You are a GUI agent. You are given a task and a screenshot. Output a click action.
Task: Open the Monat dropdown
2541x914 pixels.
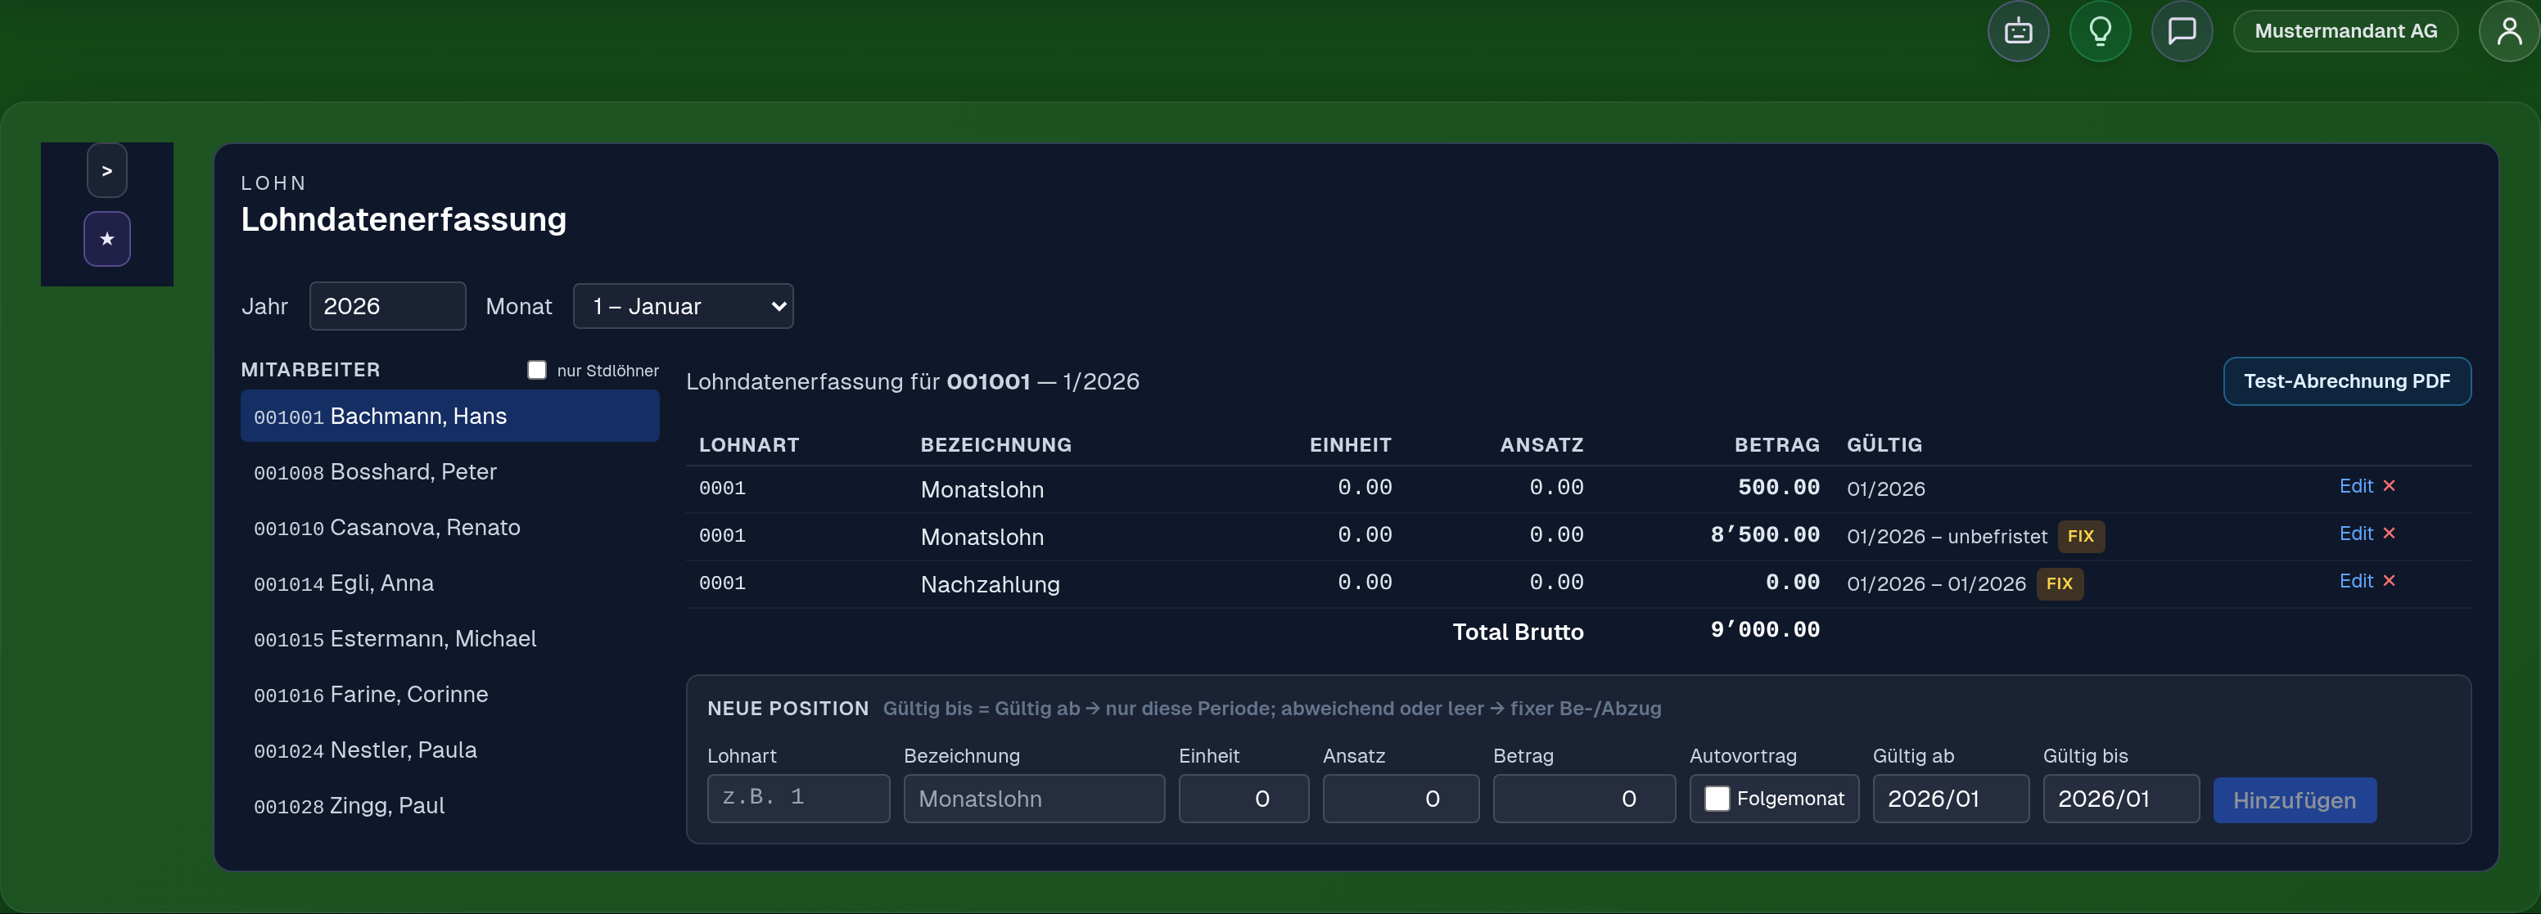click(684, 307)
